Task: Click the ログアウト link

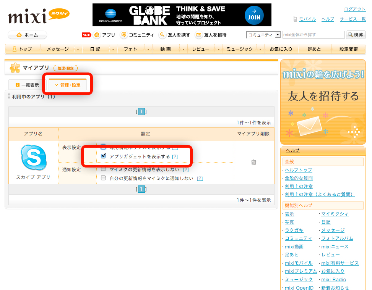Action: click(x=355, y=9)
